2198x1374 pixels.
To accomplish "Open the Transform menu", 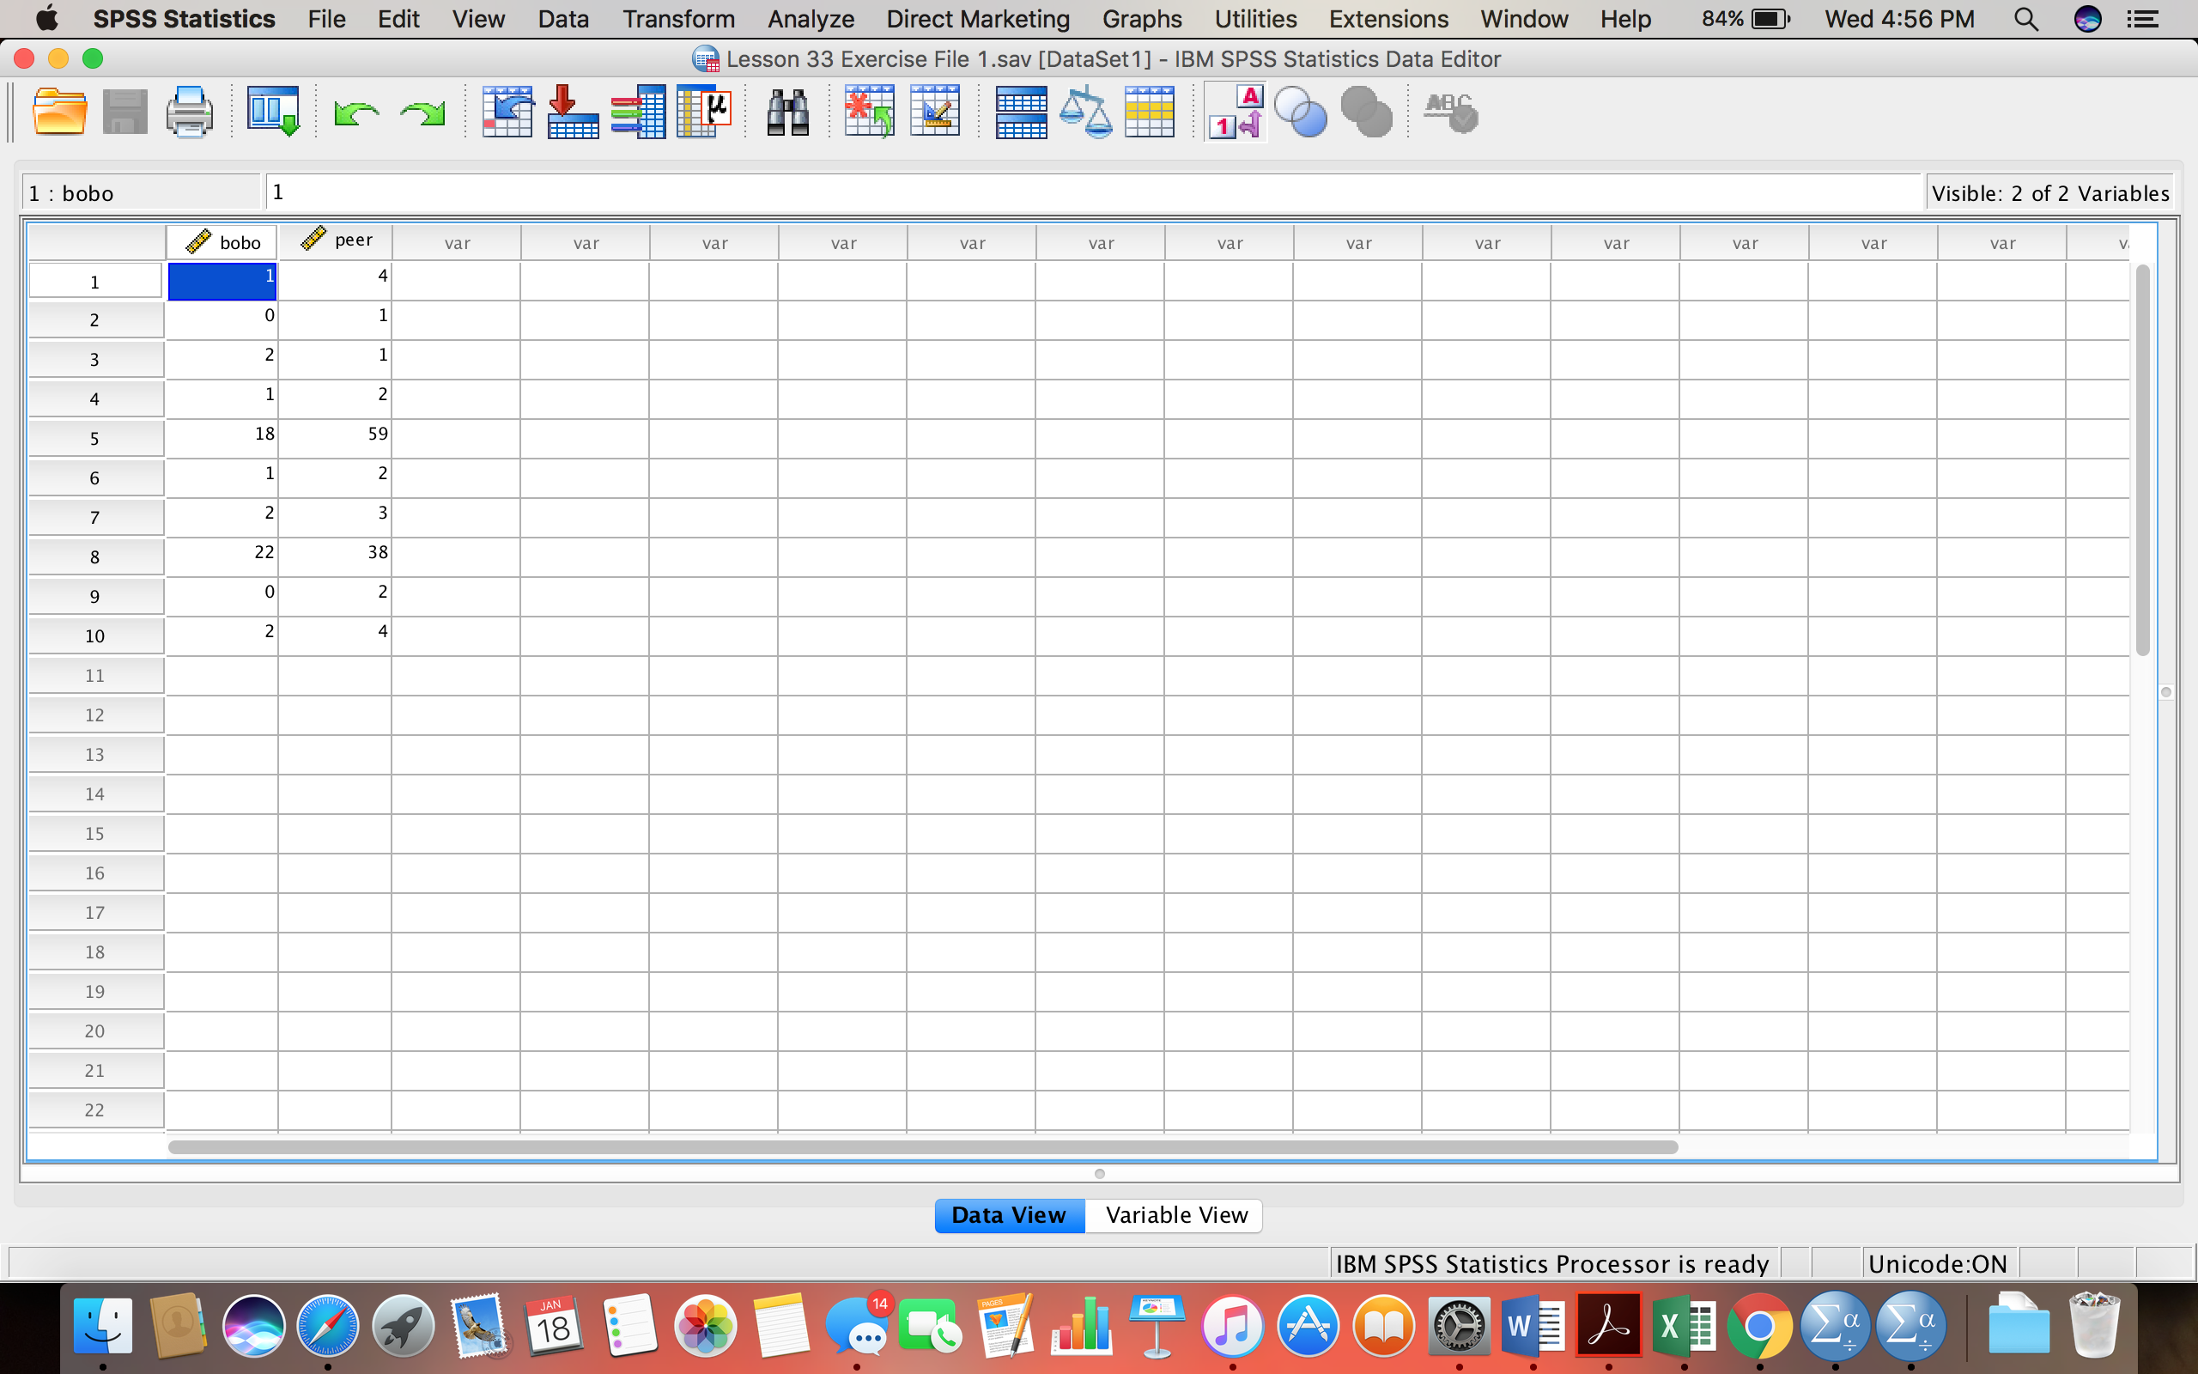I will 678,19.
